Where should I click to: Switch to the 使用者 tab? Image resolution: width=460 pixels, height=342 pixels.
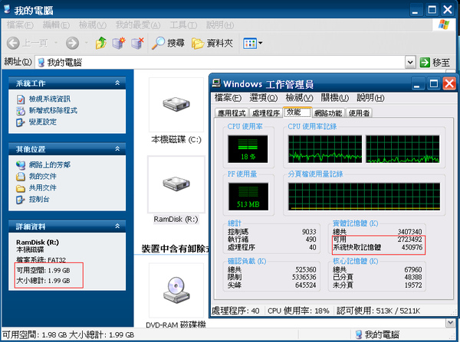[359, 113]
